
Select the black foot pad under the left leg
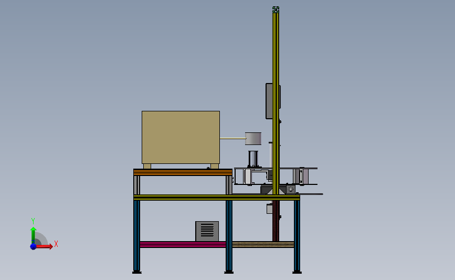(x=136, y=272)
